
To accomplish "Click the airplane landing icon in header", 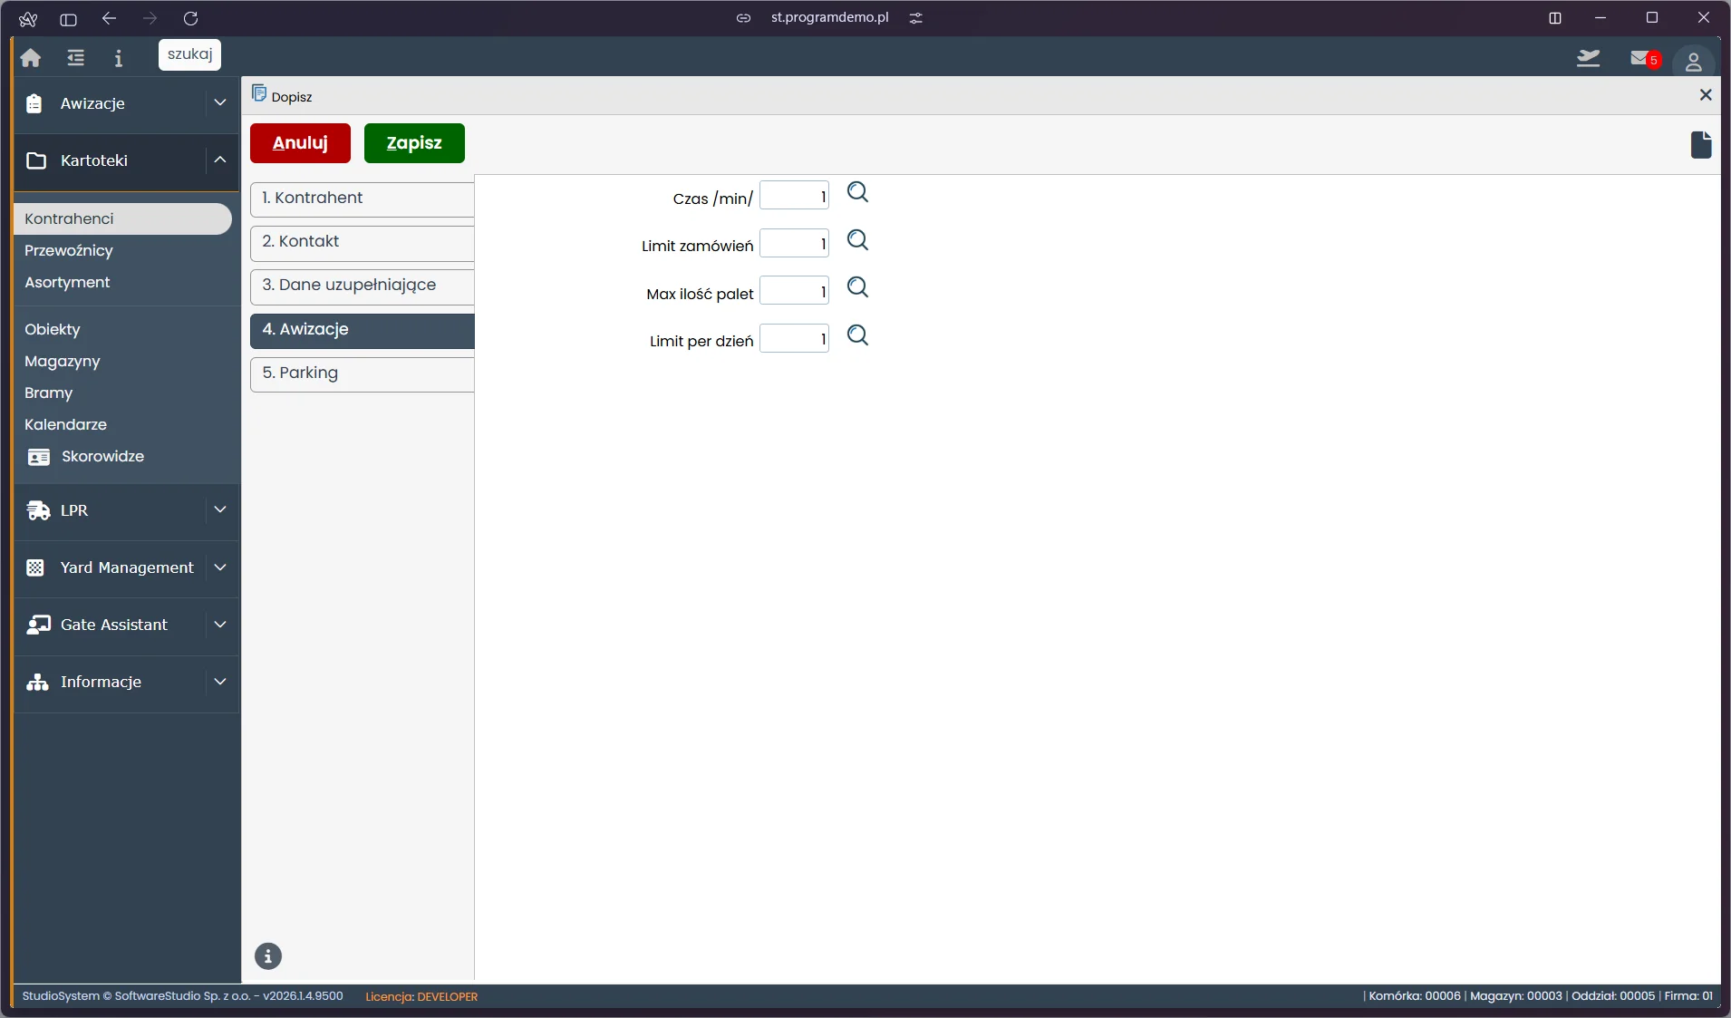I will pyautogui.click(x=1589, y=59).
